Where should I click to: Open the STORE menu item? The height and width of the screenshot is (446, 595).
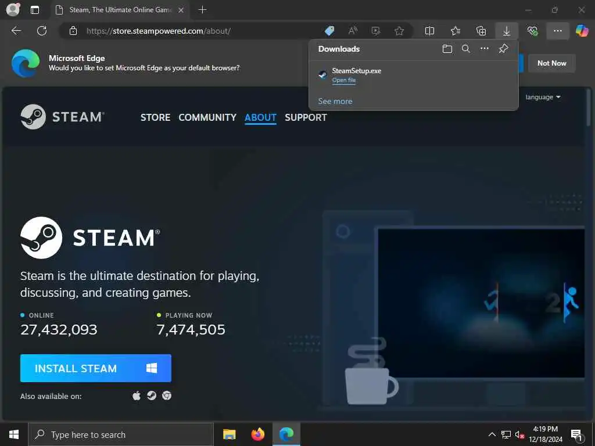coord(155,117)
